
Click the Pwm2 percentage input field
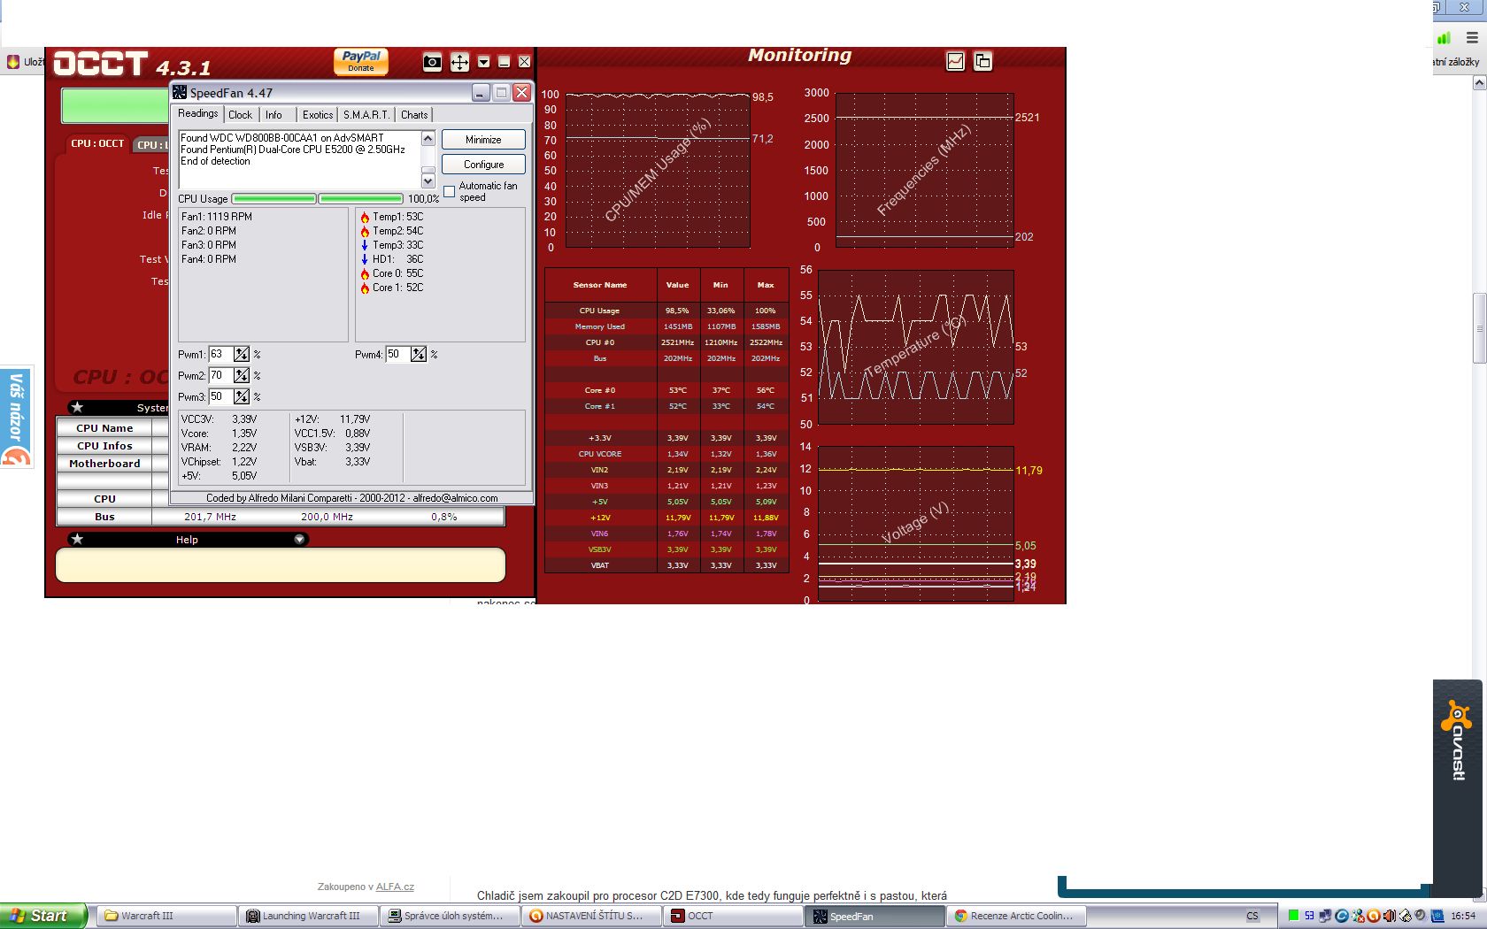point(220,375)
